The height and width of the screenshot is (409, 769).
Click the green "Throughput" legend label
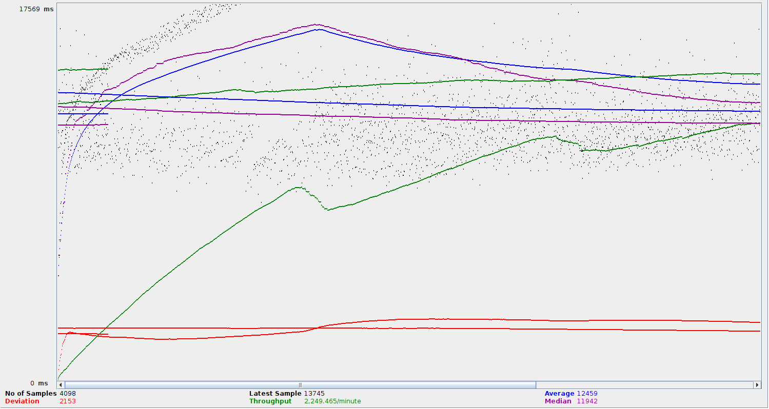[270, 401]
